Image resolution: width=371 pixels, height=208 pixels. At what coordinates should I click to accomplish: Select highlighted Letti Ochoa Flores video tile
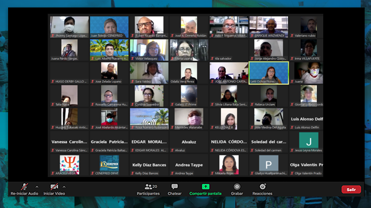coord(269,73)
